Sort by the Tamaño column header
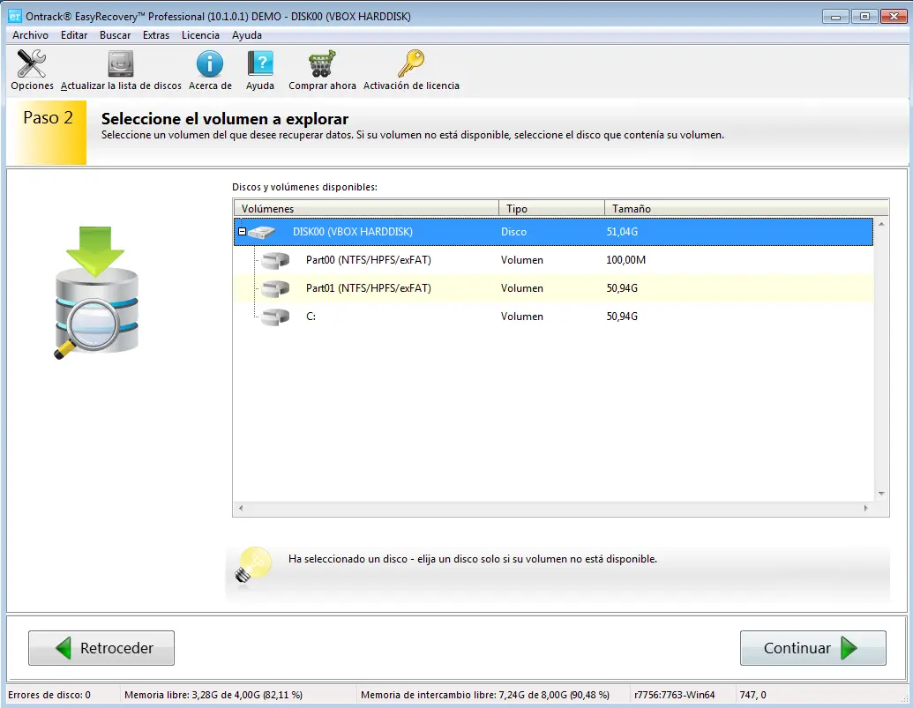 pyautogui.click(x=746, y=208)
